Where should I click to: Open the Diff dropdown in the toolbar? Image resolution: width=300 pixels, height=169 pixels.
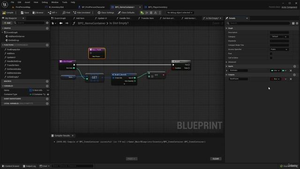[x=52, y=13]
